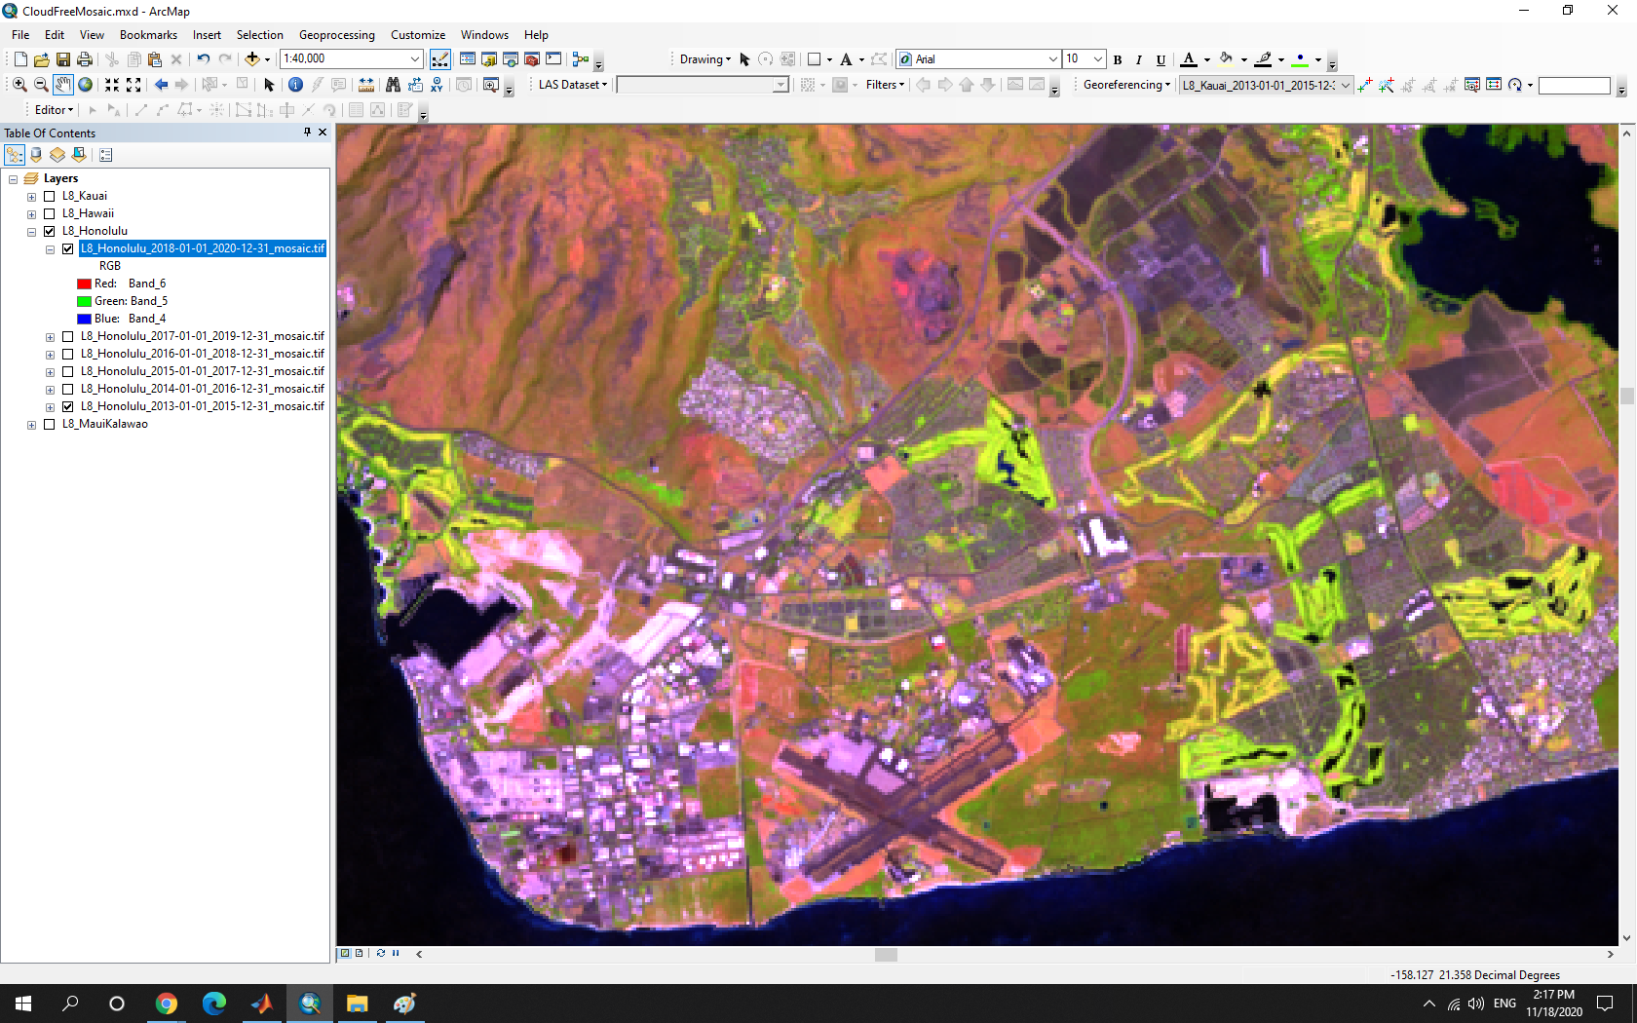Uncheck the L8_Honolulu group layer
This screenshot has width=1637, height=1023.
click(50, 231)
